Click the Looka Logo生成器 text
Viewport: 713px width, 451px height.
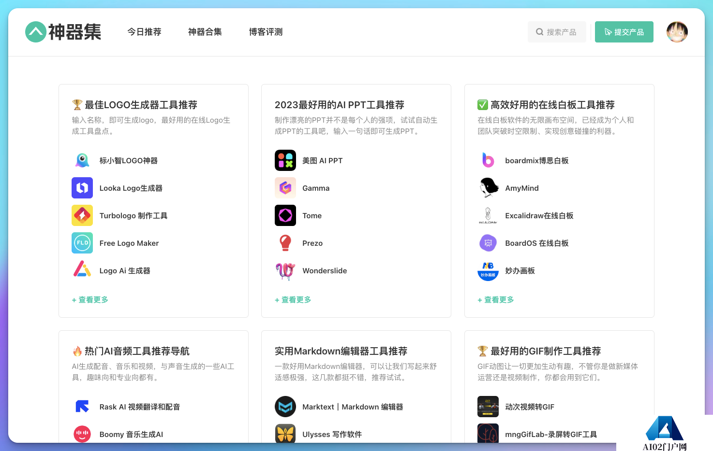click(131, 188)
